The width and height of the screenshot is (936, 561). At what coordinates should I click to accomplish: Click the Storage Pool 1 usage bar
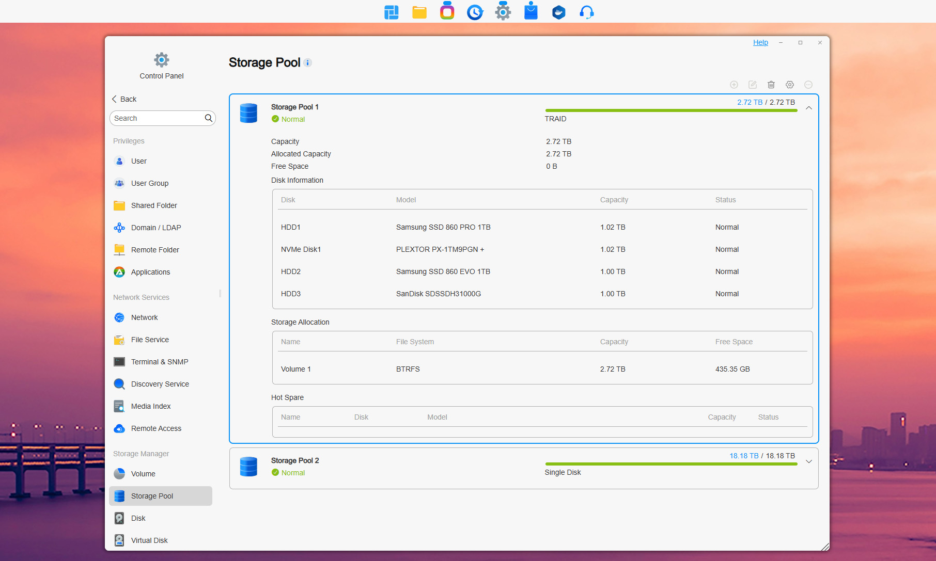click(x=670, y=110)
